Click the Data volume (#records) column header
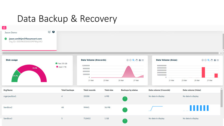This screenshot has width=224, height=126. click(x=159, y=90)
